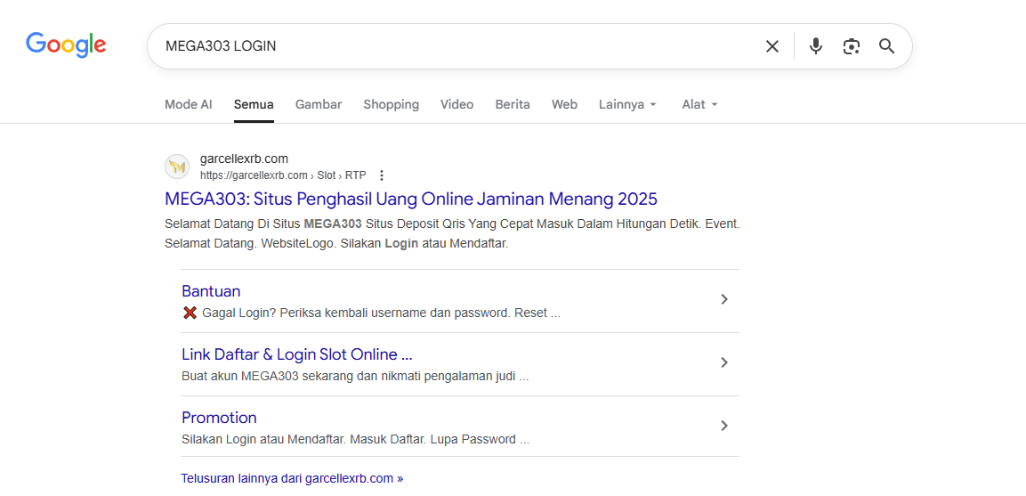Open the Shopping tab
This screenshot has width=1026, height=496.
392,104
